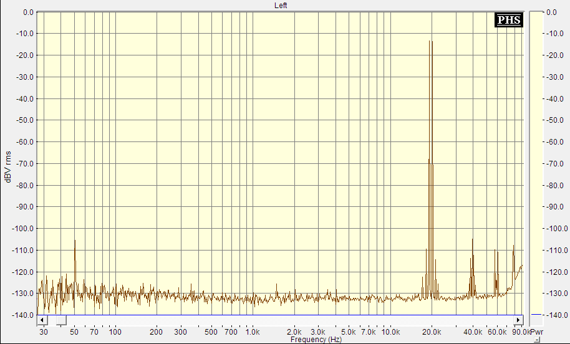Click the 100 frequency tick label

115,332
